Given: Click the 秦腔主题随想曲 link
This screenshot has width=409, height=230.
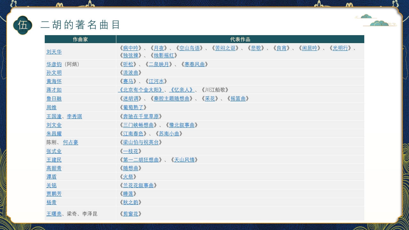Looking at the screenshot, I should pyautogui.click(x=172, y=98).
